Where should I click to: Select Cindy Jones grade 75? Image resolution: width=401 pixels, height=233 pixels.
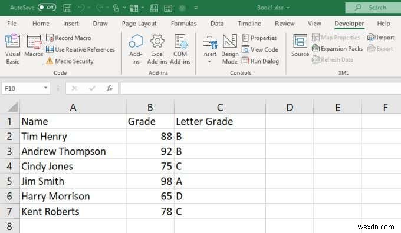tap(150, 167)
